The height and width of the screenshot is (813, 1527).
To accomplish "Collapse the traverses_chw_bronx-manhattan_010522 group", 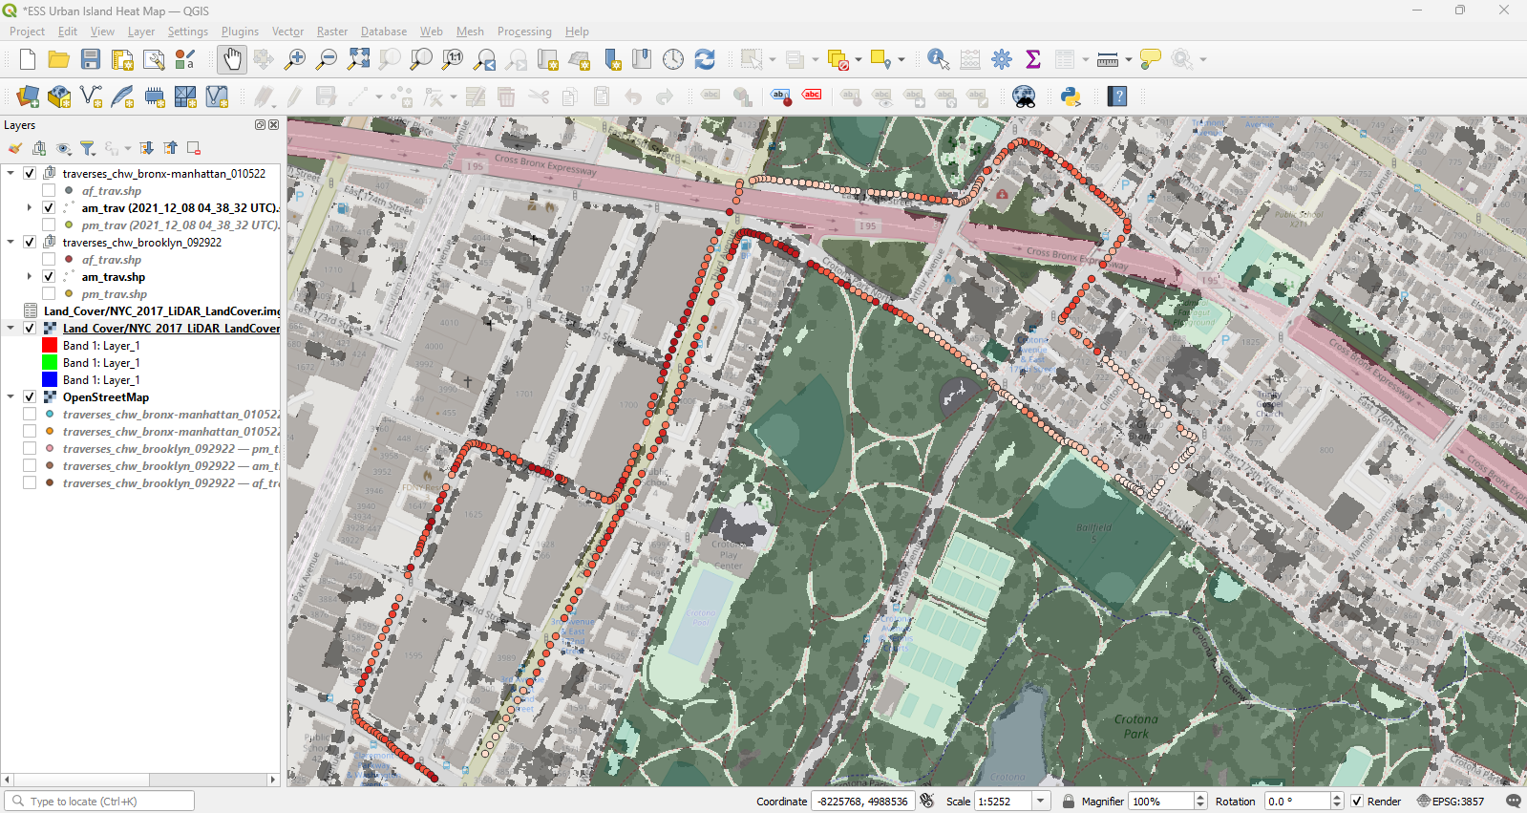I will [11, 174].
